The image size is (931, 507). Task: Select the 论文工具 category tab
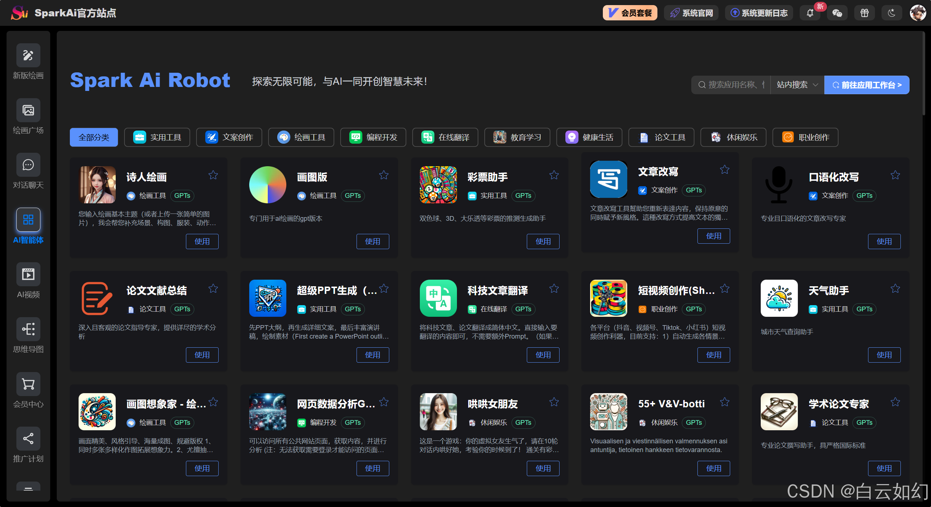click(x=661, y=137)
